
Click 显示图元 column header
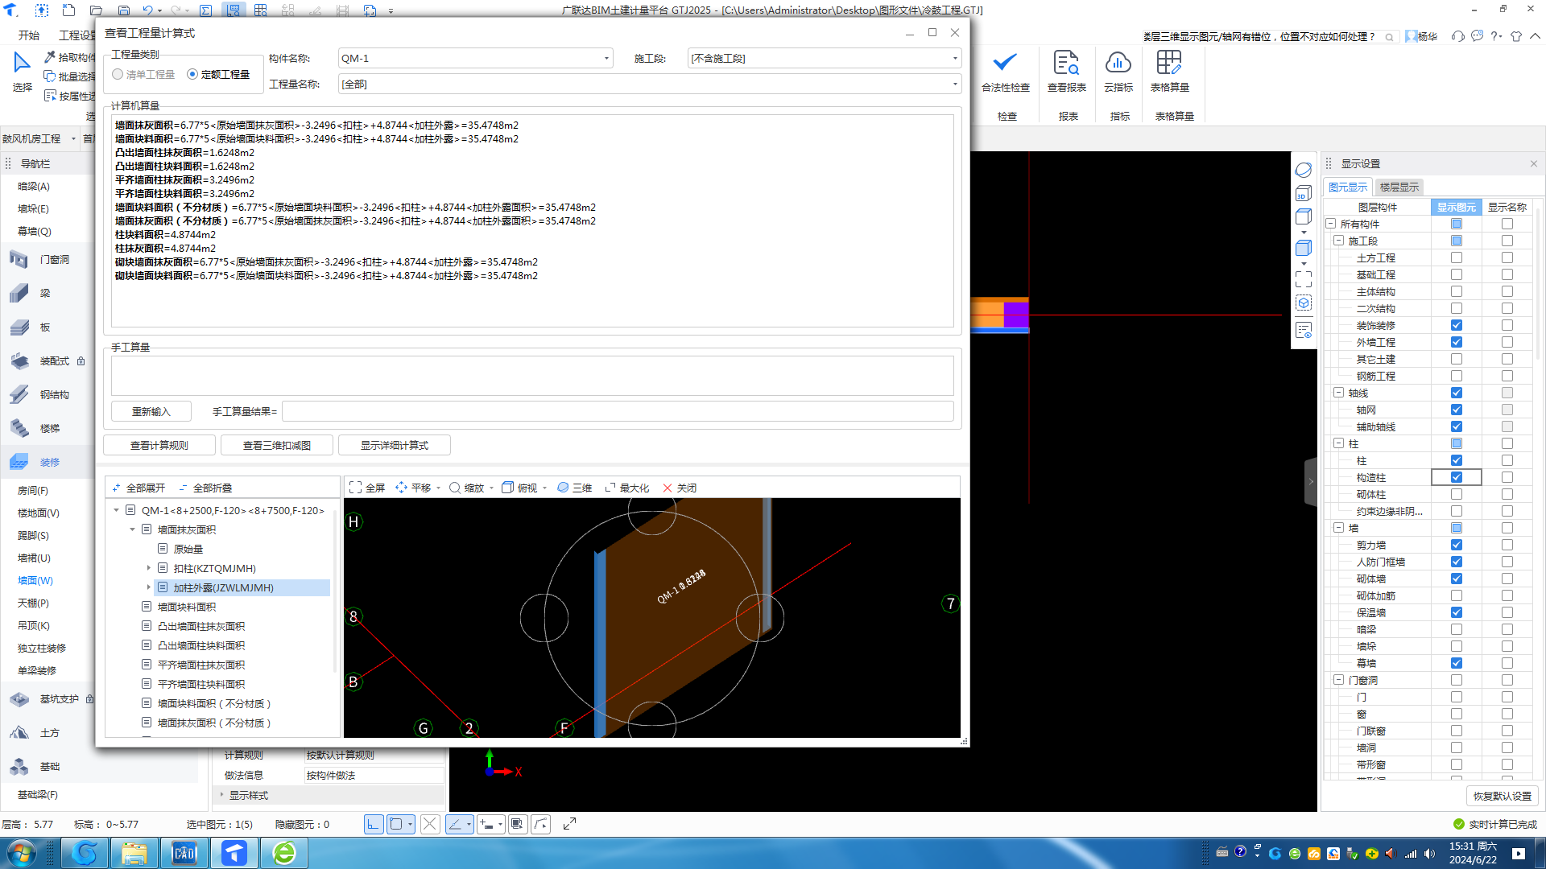click(x=1456, y=207)
